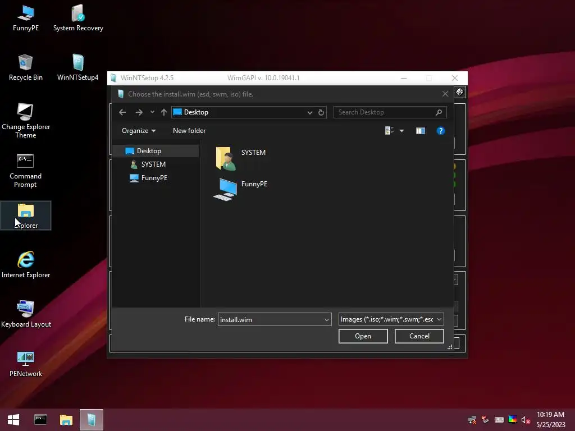This screenshot has width=575, height=431.
Task: Go forward in file dialog
Action: tap(139, 112)
